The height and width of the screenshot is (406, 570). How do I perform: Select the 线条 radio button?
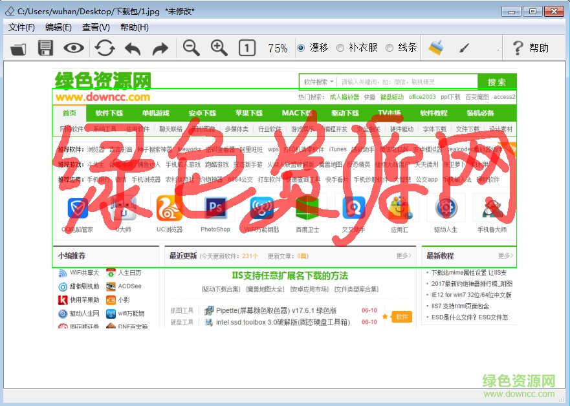pyautogui.click(x=389, y=48)
